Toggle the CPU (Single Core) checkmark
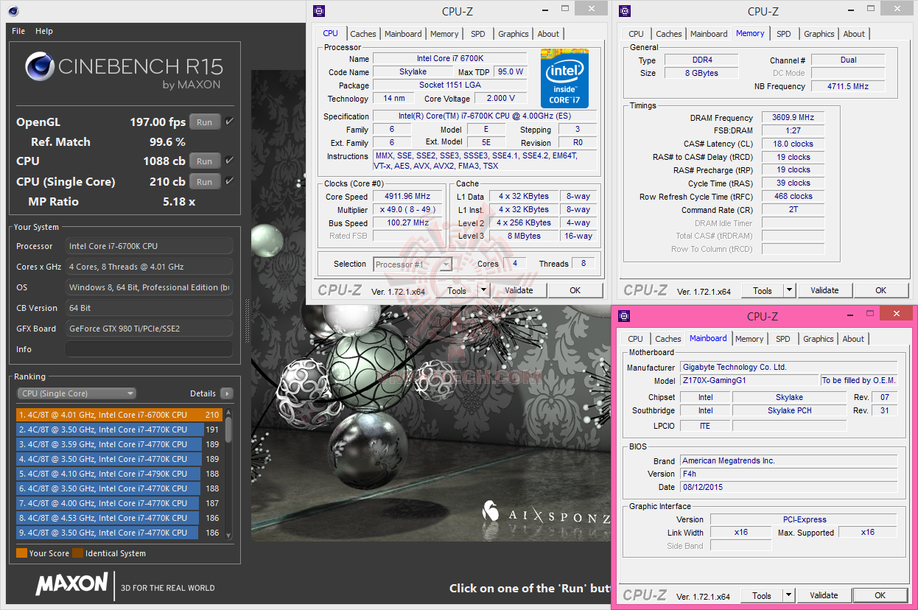The image size is (918, 610). click(x=229, y=181)
